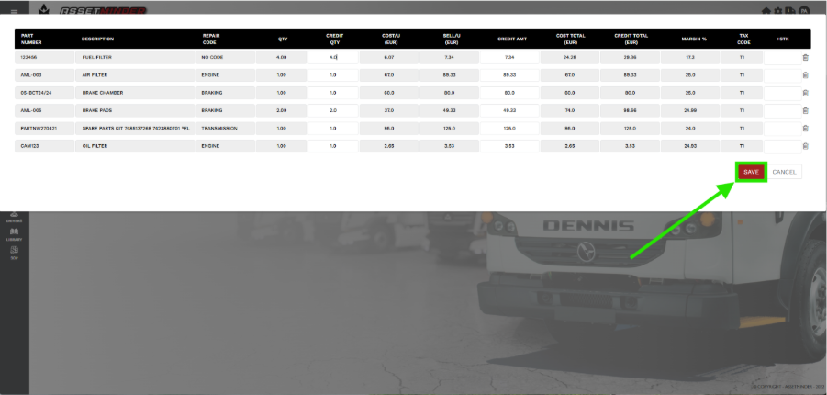827x395 pixels.
Task: Select part number 123456
Action: pos(45,57)
